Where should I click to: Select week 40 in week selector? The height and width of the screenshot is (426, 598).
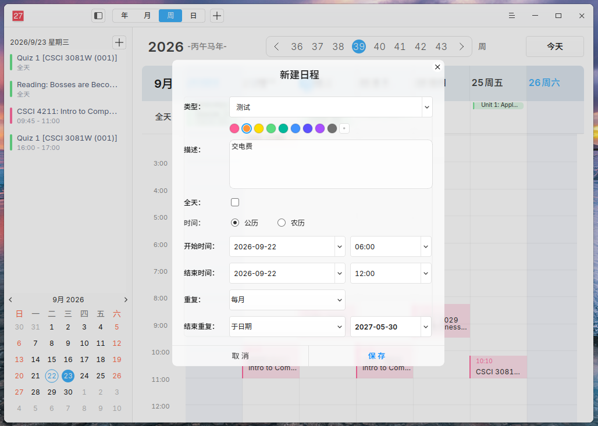coord(379,46)
